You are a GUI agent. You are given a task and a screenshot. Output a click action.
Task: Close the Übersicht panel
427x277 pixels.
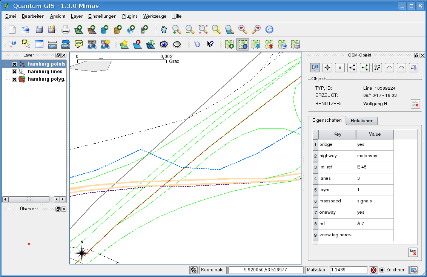[x=64, y=209]
